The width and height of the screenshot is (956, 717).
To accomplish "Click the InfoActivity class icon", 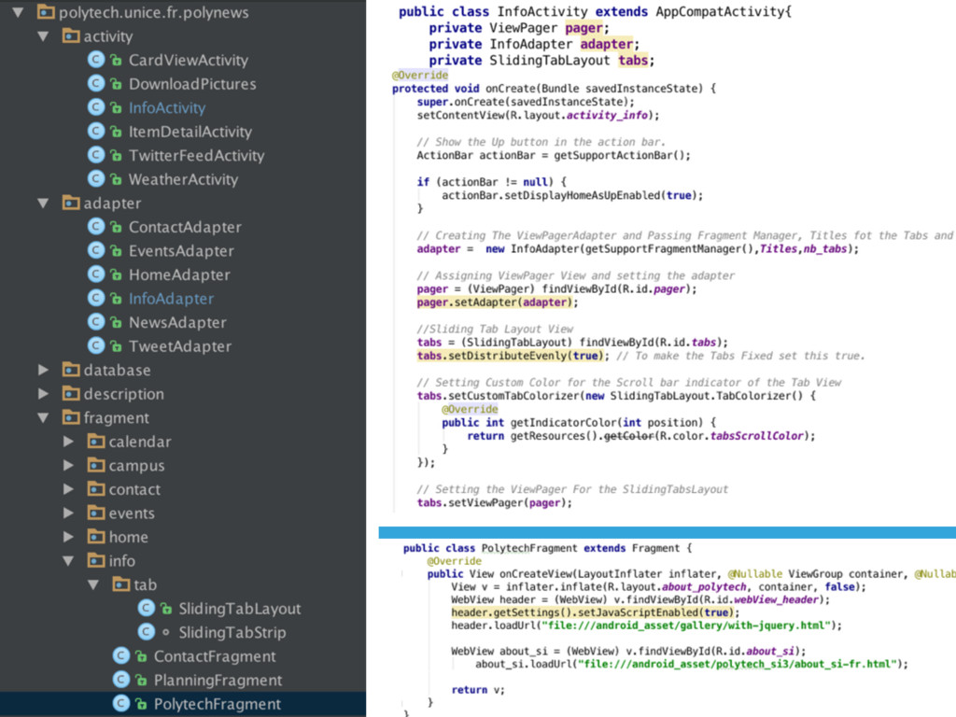I will [96, 107].
